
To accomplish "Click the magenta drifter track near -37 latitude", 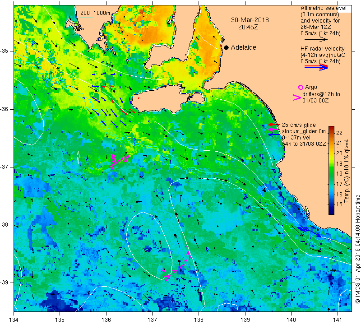I will (x=119, y=162).
